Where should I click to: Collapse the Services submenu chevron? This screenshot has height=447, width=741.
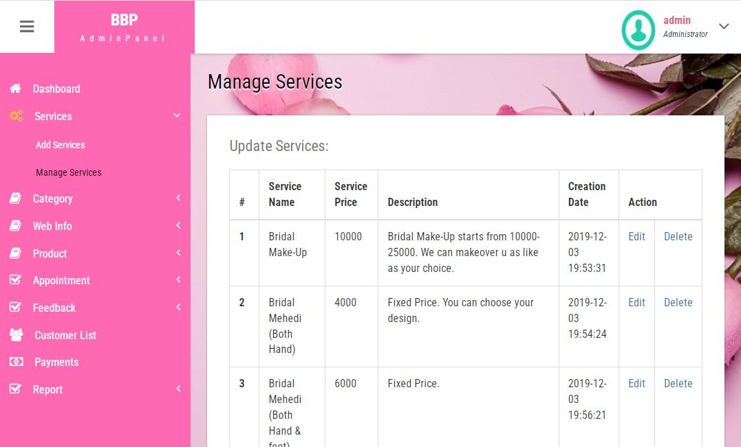pyautogui.click(x=177, y=116)
